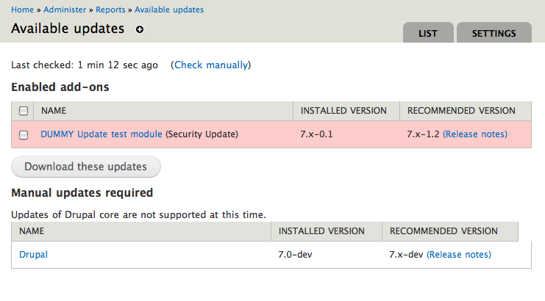The width and height of the screenshot is (545, 301).
Task: Click NAME header in Manual updates table
Action: click(32, 231)
